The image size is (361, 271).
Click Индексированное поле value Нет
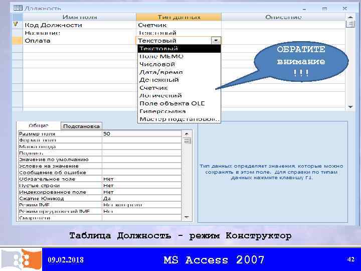tap(141, 192)
